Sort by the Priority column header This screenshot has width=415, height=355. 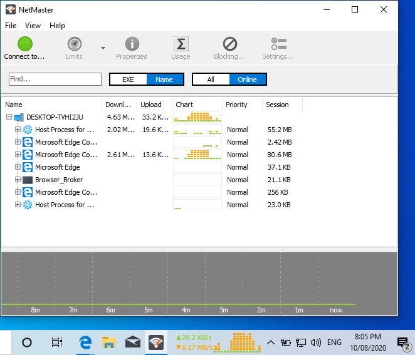[242, 105]
